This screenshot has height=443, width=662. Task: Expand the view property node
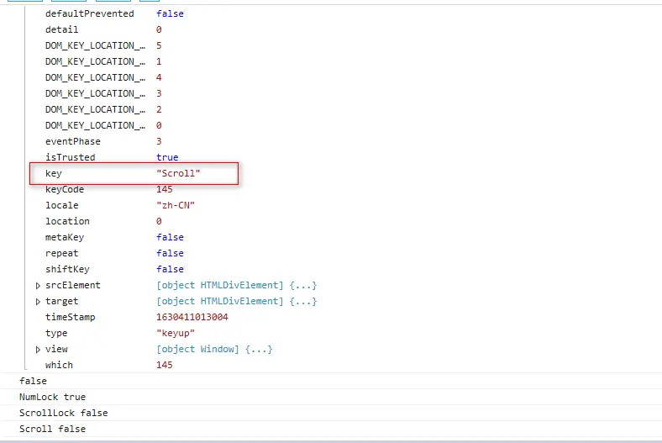pyautogui.click(x=38, y=350)
